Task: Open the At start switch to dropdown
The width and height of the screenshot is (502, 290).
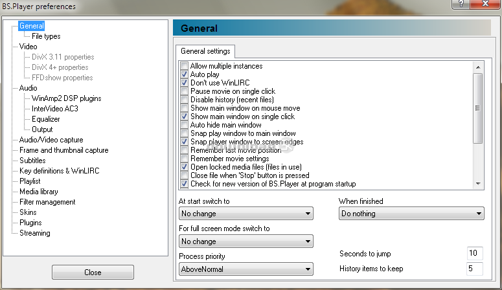Action: pos(246,214)
